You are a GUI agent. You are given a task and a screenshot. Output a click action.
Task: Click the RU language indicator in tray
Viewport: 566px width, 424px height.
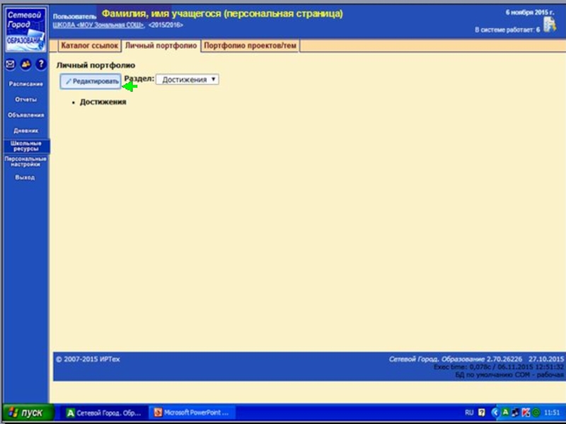[469, 413]
